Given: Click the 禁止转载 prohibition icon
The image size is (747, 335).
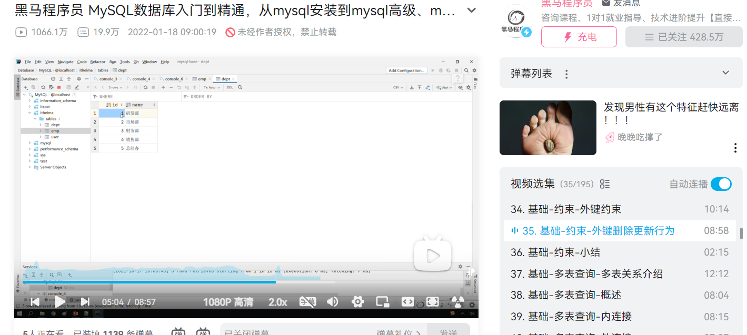Looking at the screenshot, I should click(230, 32).
